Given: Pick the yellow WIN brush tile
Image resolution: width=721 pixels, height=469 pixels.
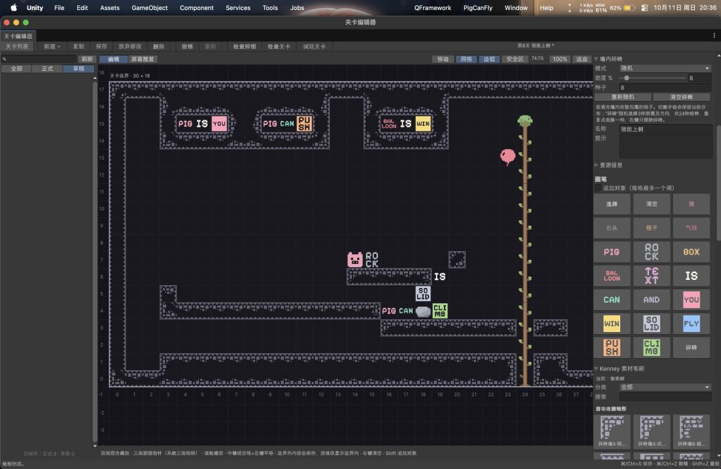Looking at the screenshot, I should [x=612, y=323].
